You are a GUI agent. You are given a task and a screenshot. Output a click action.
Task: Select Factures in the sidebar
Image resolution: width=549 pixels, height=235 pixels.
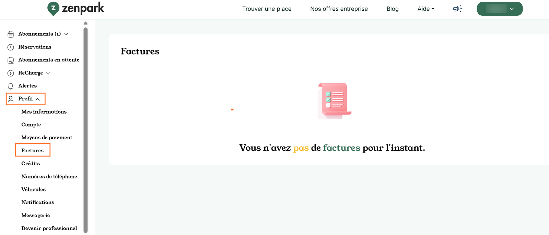(x=32, y=151)
